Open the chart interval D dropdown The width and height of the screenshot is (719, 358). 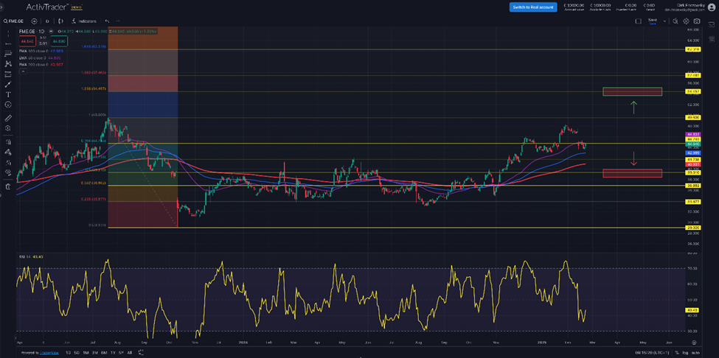[47, 21]
